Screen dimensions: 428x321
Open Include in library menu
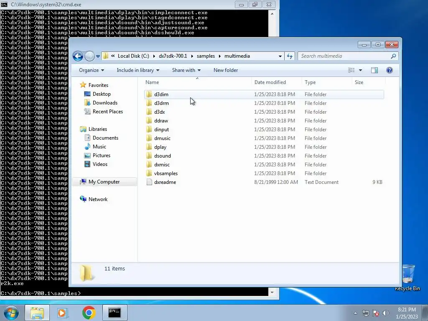138,70
